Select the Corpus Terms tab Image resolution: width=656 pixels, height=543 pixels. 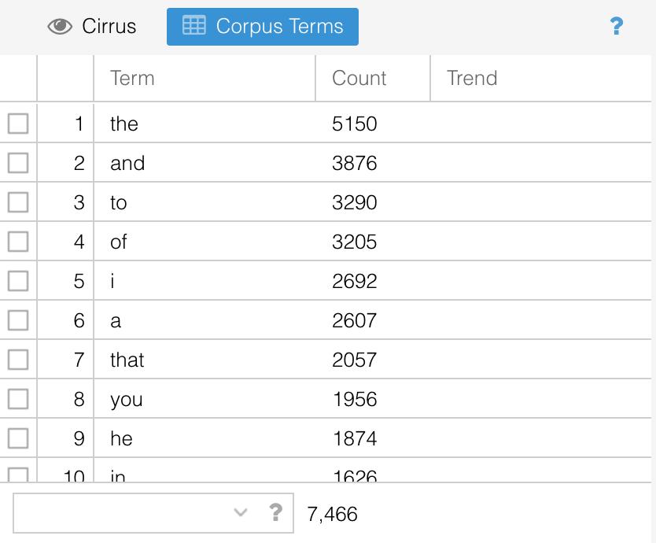click(263, 27)
